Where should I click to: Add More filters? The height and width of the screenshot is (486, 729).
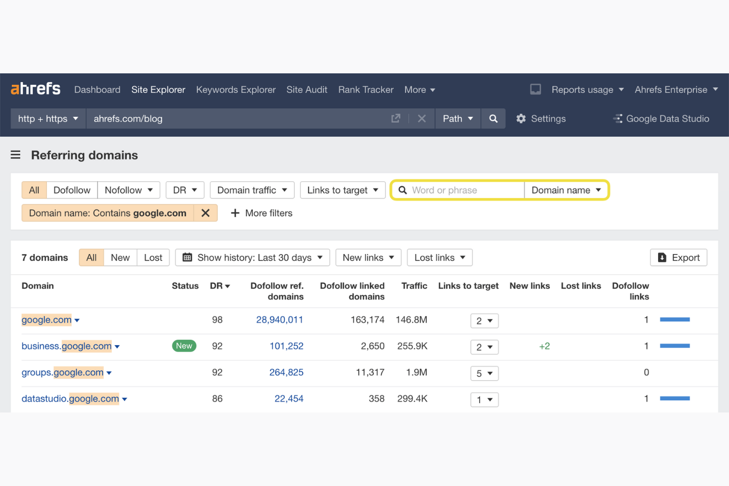(262, 213)
